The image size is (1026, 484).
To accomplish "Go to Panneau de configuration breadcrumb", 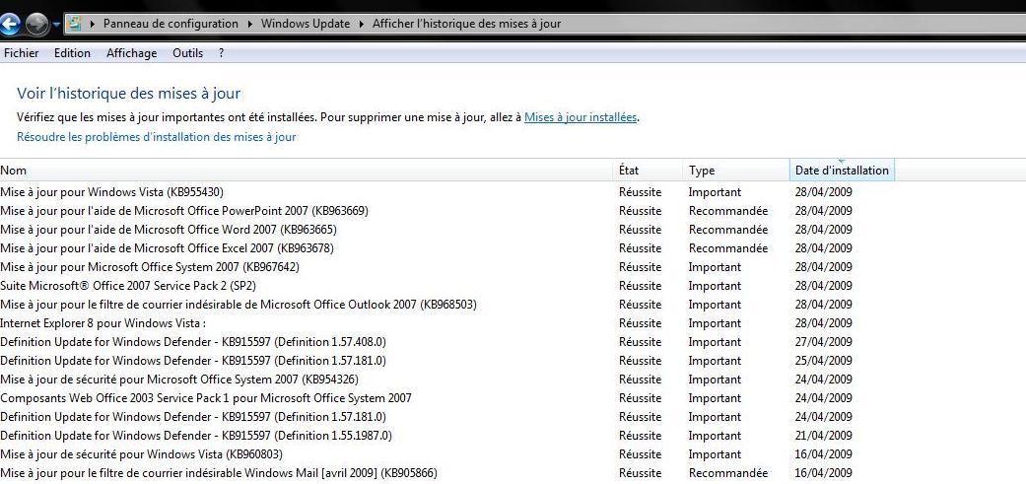I will click(171, 24).
